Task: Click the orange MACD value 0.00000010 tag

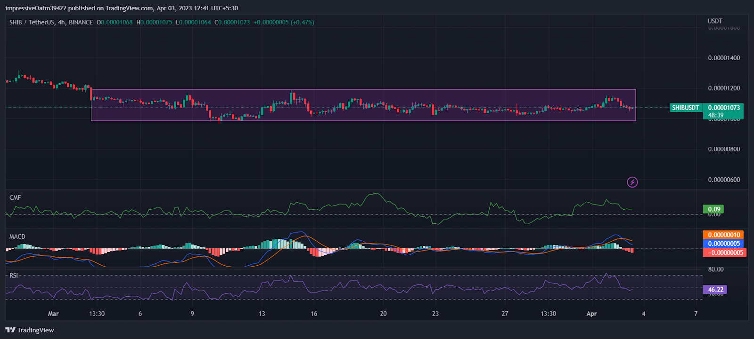Action: (723, 235)
